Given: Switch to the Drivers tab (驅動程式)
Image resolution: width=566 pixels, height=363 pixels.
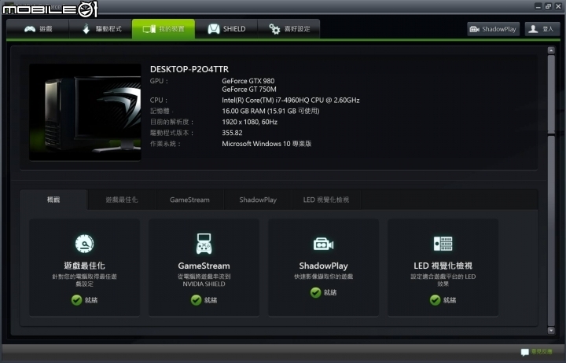Looking at the screenshot, I should coord(101,29).
